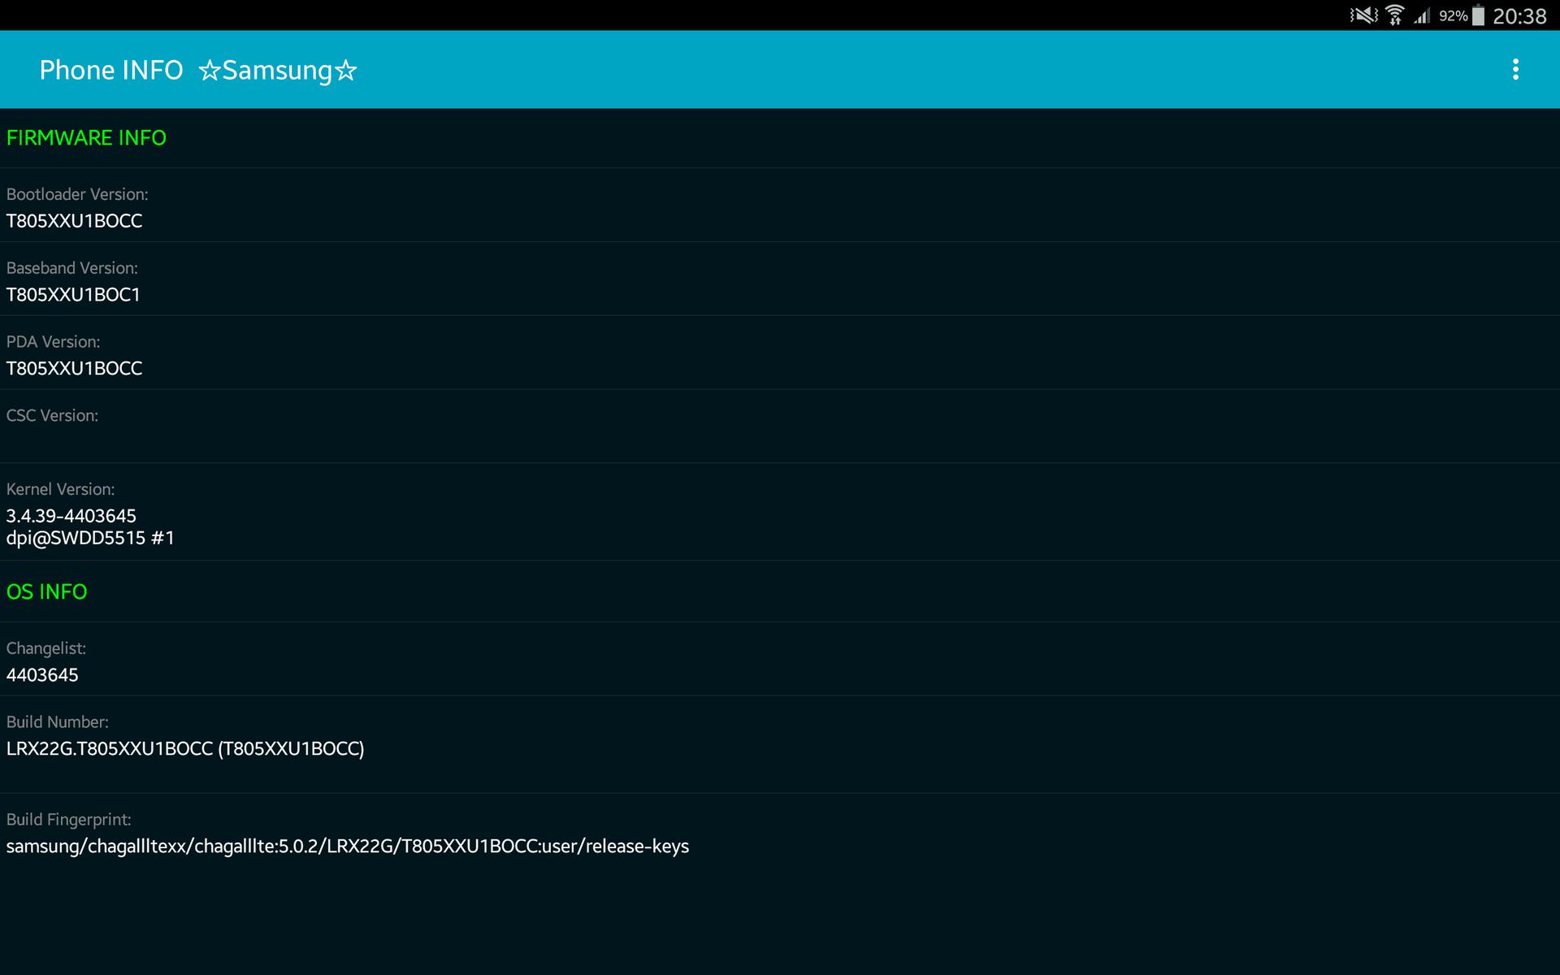1560x975 pixels.
Task: Select Bootloader value T805XXU1BOCC
Action: 74,221
